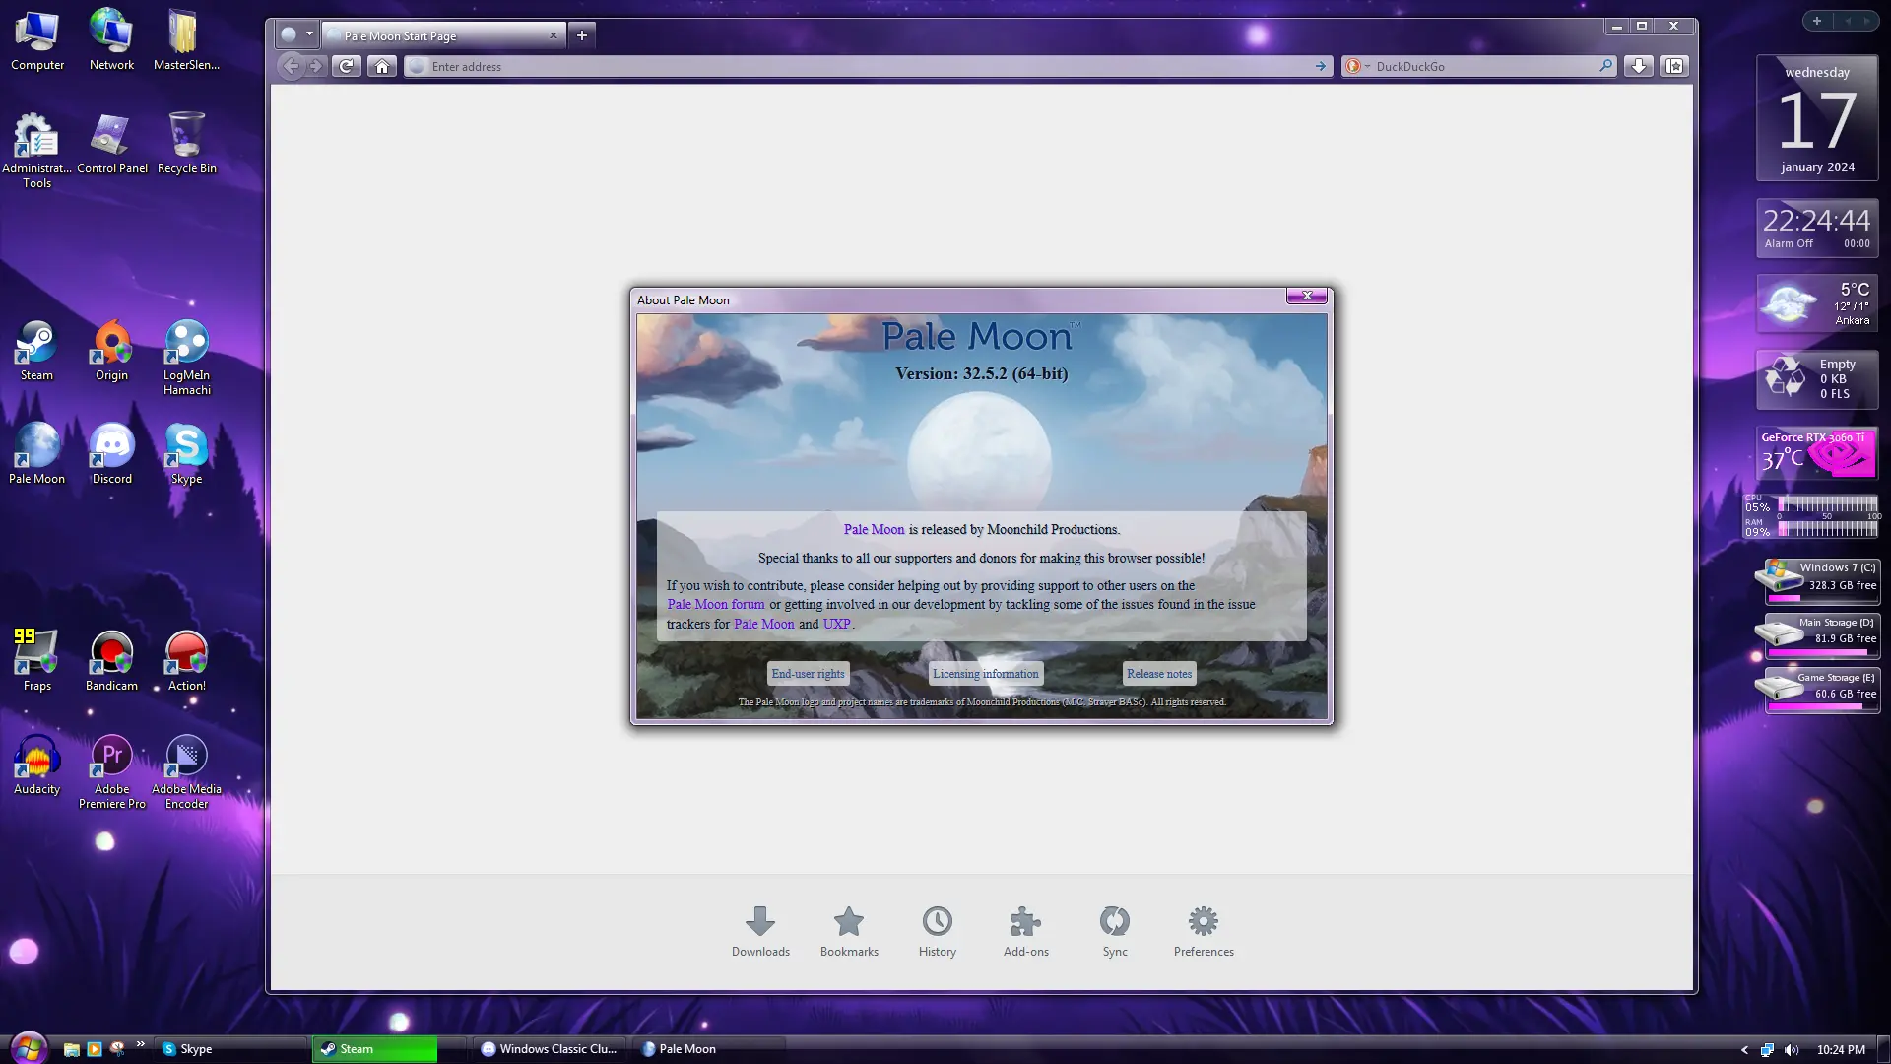Viewport: 1891px width, 1064px height.
Task: Open the History clock icon
Action: click(938, 931)
